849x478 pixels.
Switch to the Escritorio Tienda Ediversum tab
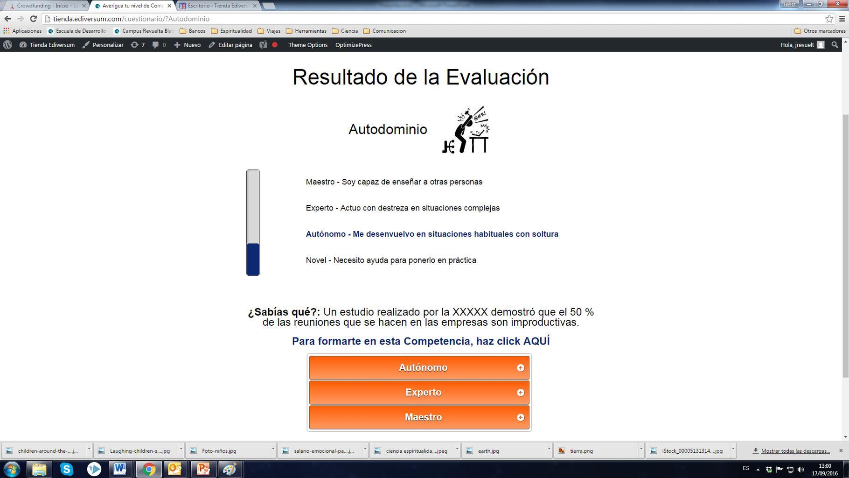[x=217, y=6]
